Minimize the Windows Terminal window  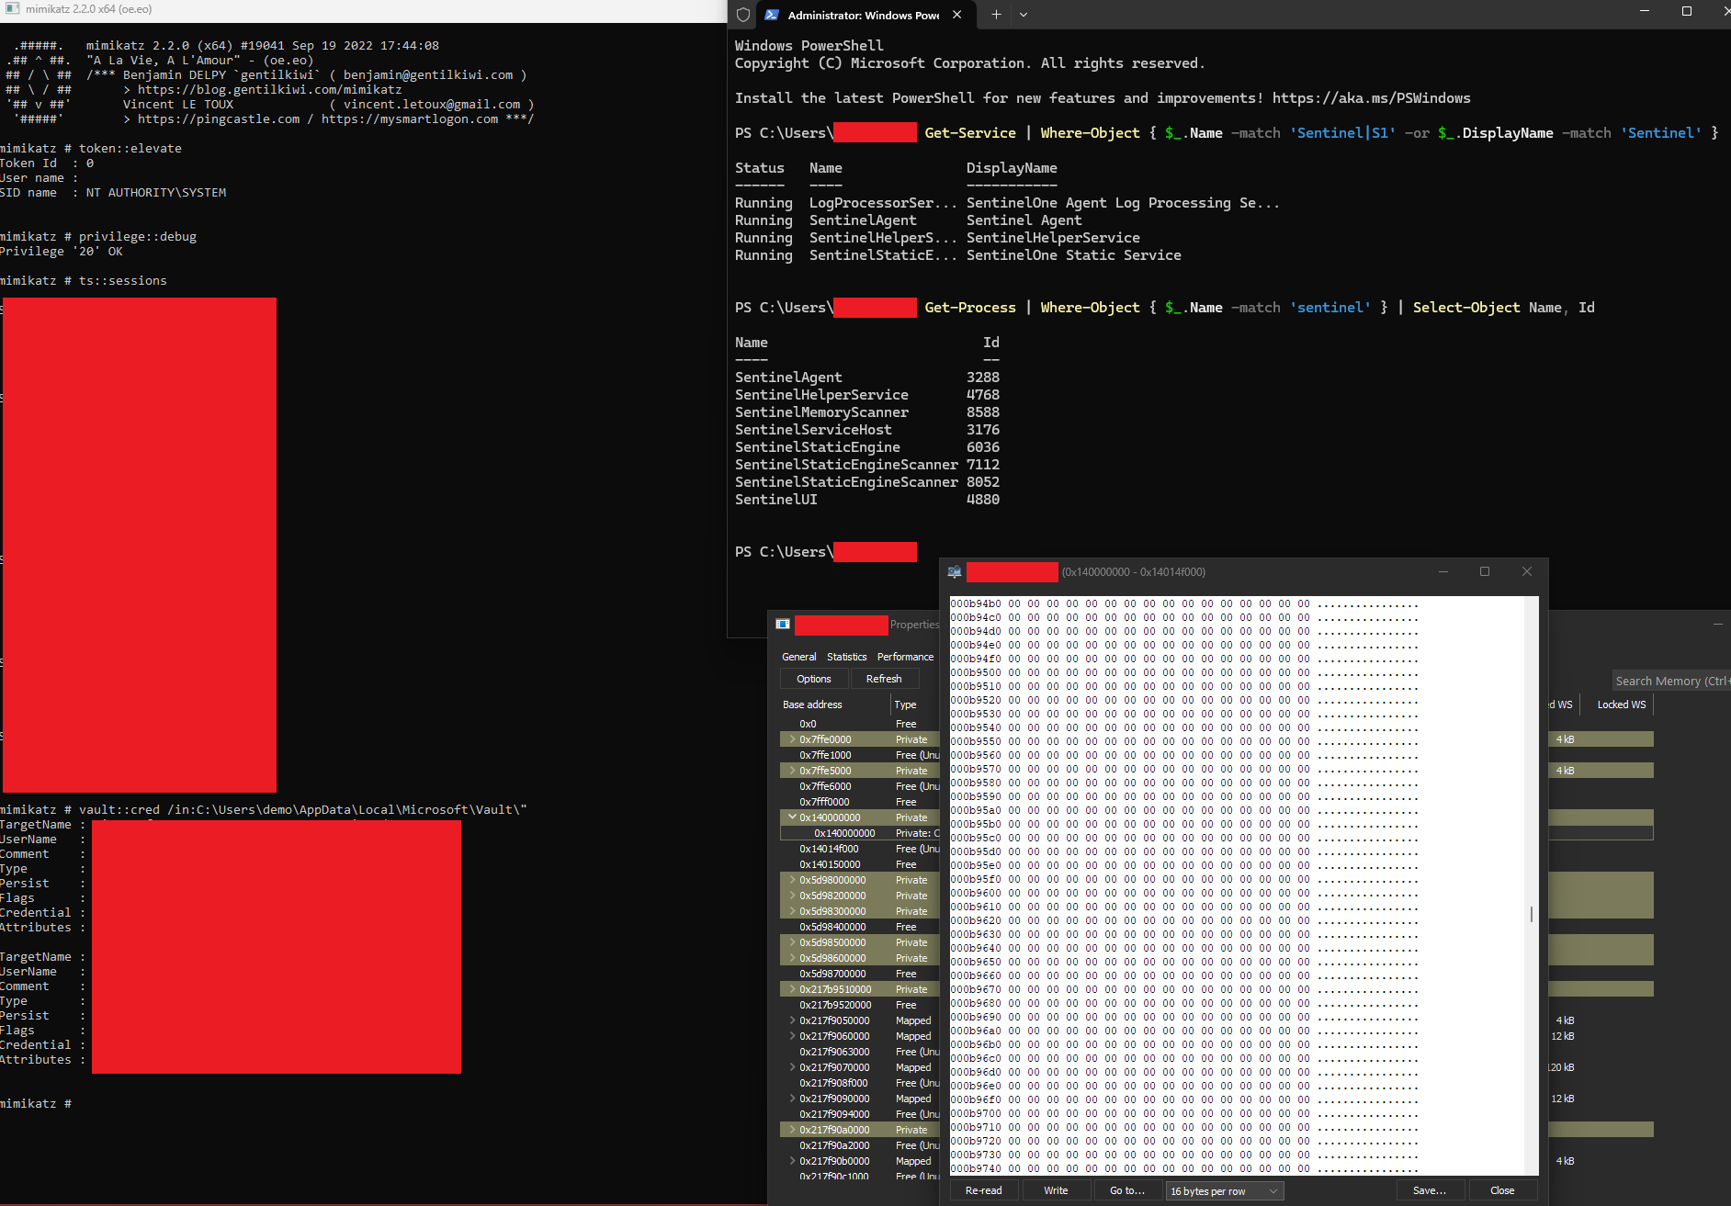1645,11
